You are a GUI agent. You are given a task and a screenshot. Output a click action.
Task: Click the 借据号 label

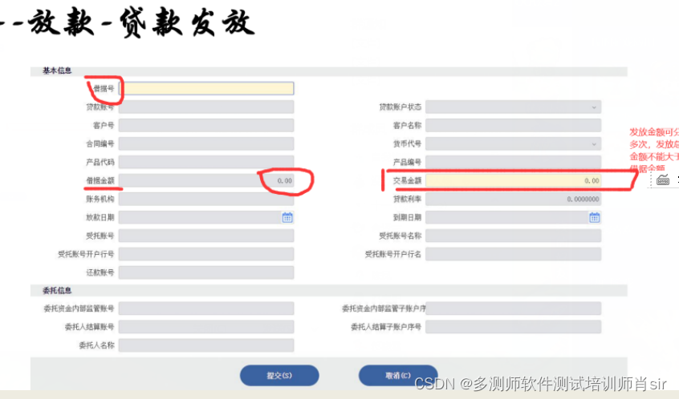[x=104, y=89]
